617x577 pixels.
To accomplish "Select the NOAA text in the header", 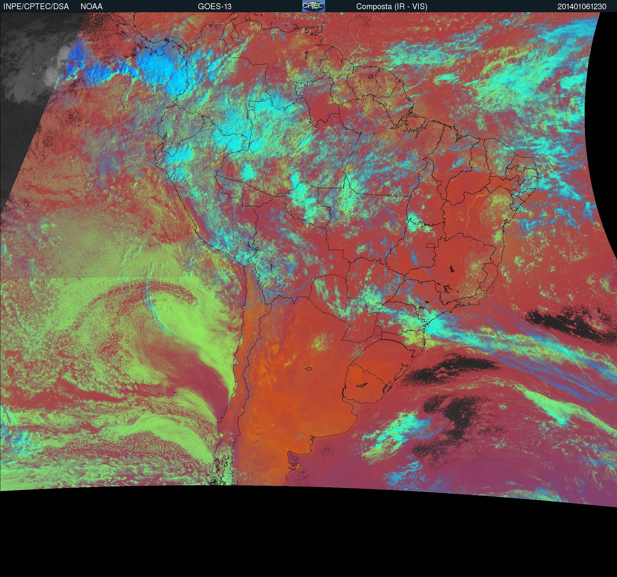I will click(x=91, y=7).
